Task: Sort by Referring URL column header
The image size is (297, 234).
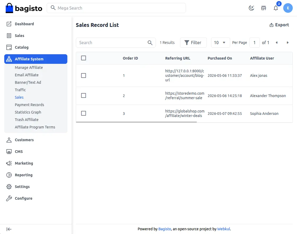Action: 177,58
